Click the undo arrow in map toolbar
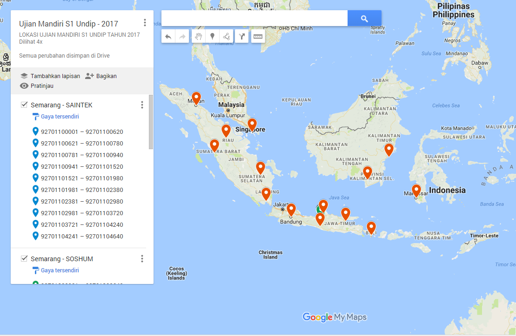 click(168, 36)
